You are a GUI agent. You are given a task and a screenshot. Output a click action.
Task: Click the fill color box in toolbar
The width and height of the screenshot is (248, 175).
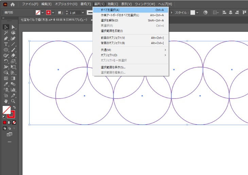[6, 110]
